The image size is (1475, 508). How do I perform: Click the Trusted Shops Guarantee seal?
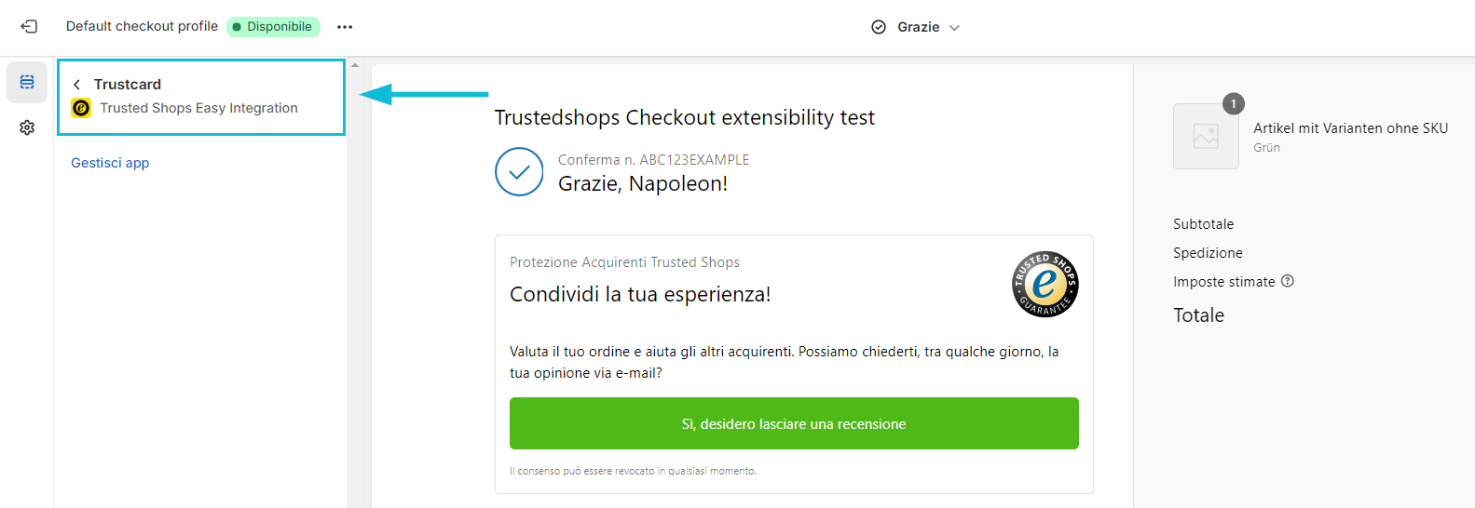(x=1045, y=284)
